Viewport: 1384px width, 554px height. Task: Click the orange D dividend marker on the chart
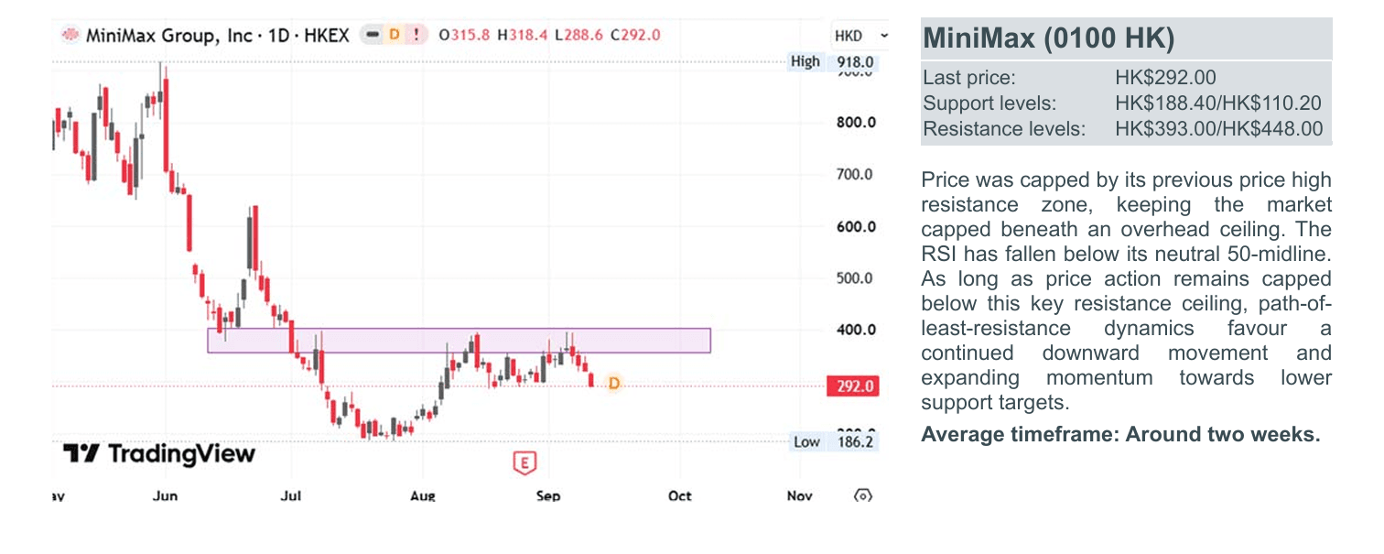(x=614, y=383)
